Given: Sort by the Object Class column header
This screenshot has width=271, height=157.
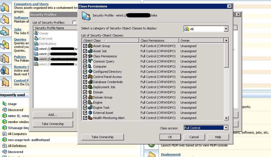Looking at the screenshot, I should click(110, 41).
